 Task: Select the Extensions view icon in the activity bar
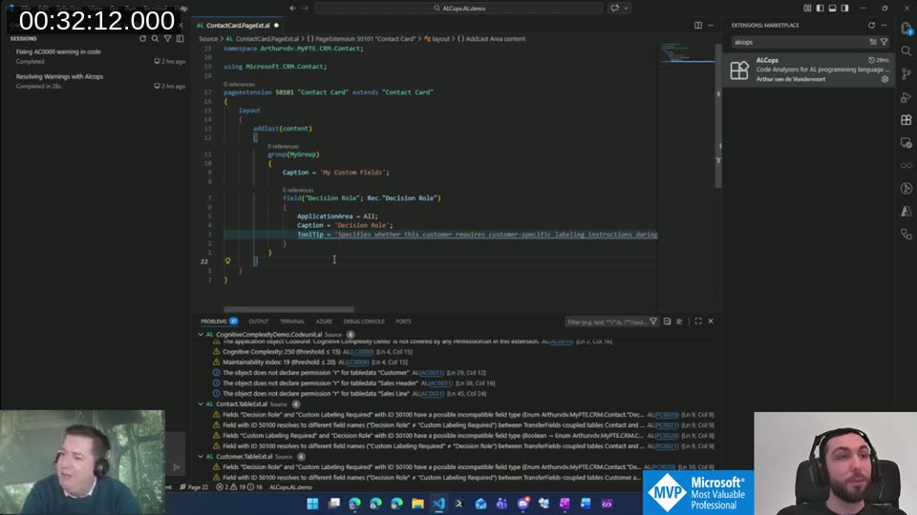point(906,120)
